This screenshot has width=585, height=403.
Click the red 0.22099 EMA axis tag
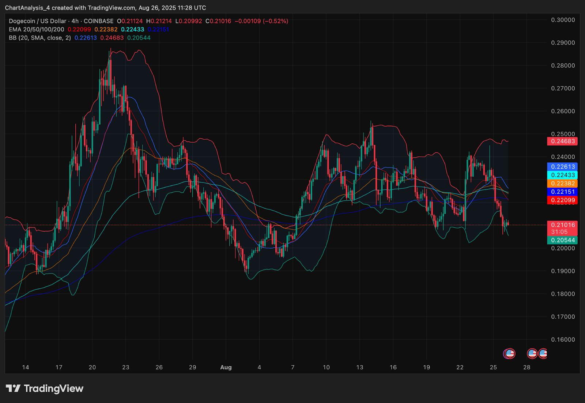click(x=562, y=200)
